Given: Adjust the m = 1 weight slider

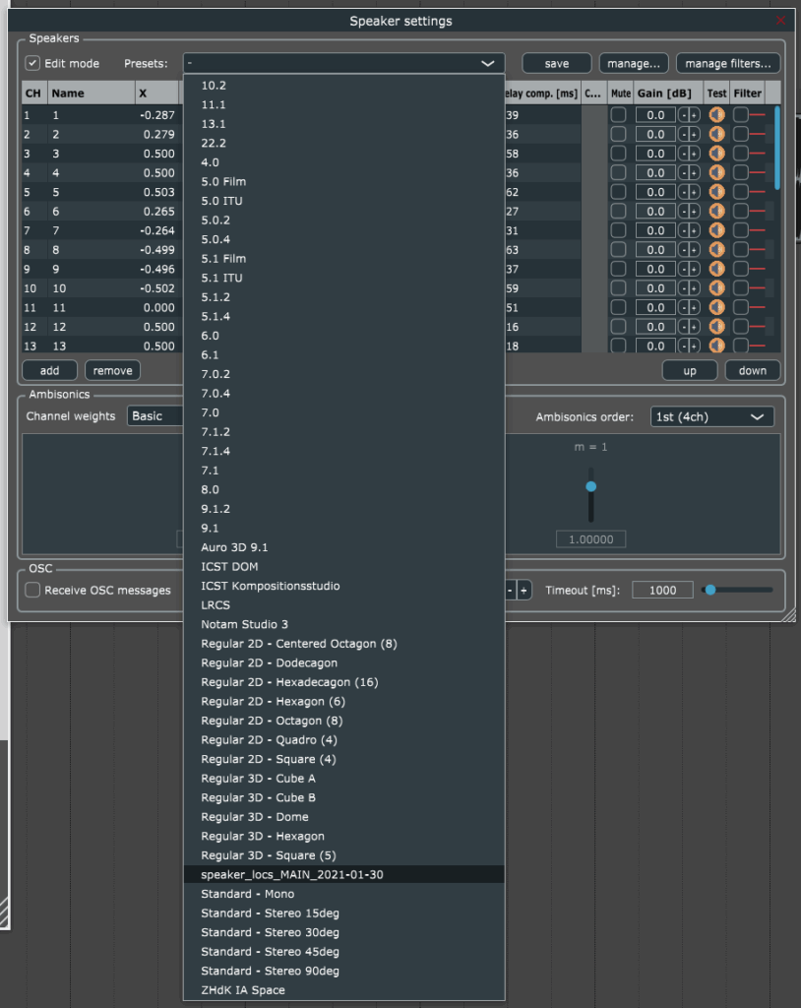Looking at the screenshot, I should pyautogui.click(x=590, y=486).
